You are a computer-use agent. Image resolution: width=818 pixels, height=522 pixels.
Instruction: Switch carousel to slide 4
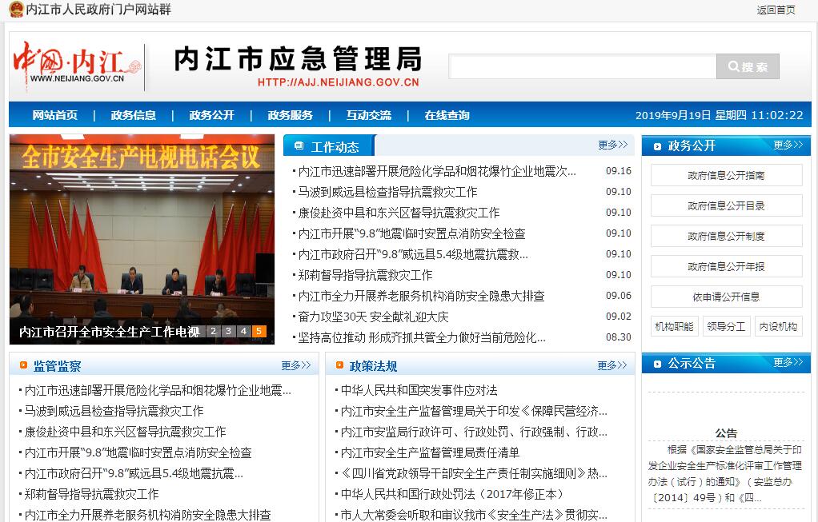(243, 331)
